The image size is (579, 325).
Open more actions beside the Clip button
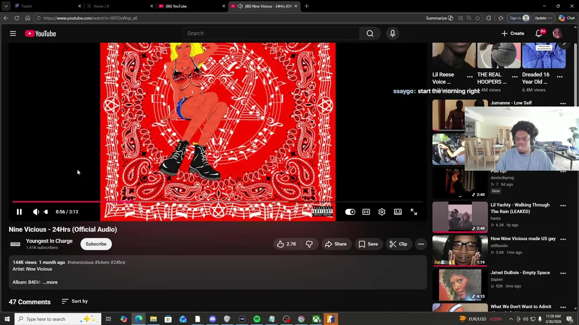tap(421, 244)
